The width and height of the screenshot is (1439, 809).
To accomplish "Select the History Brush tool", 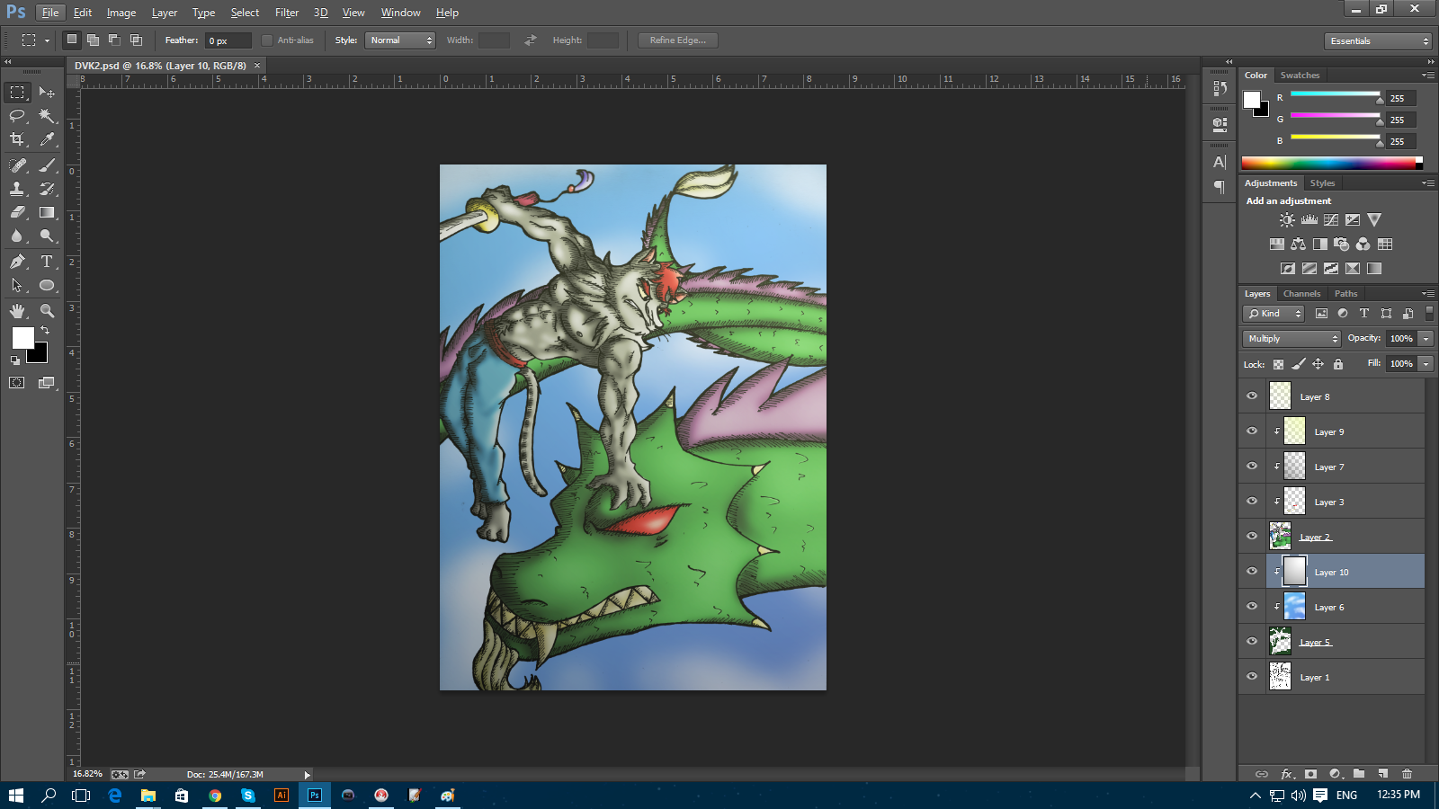I will [47, 189].
